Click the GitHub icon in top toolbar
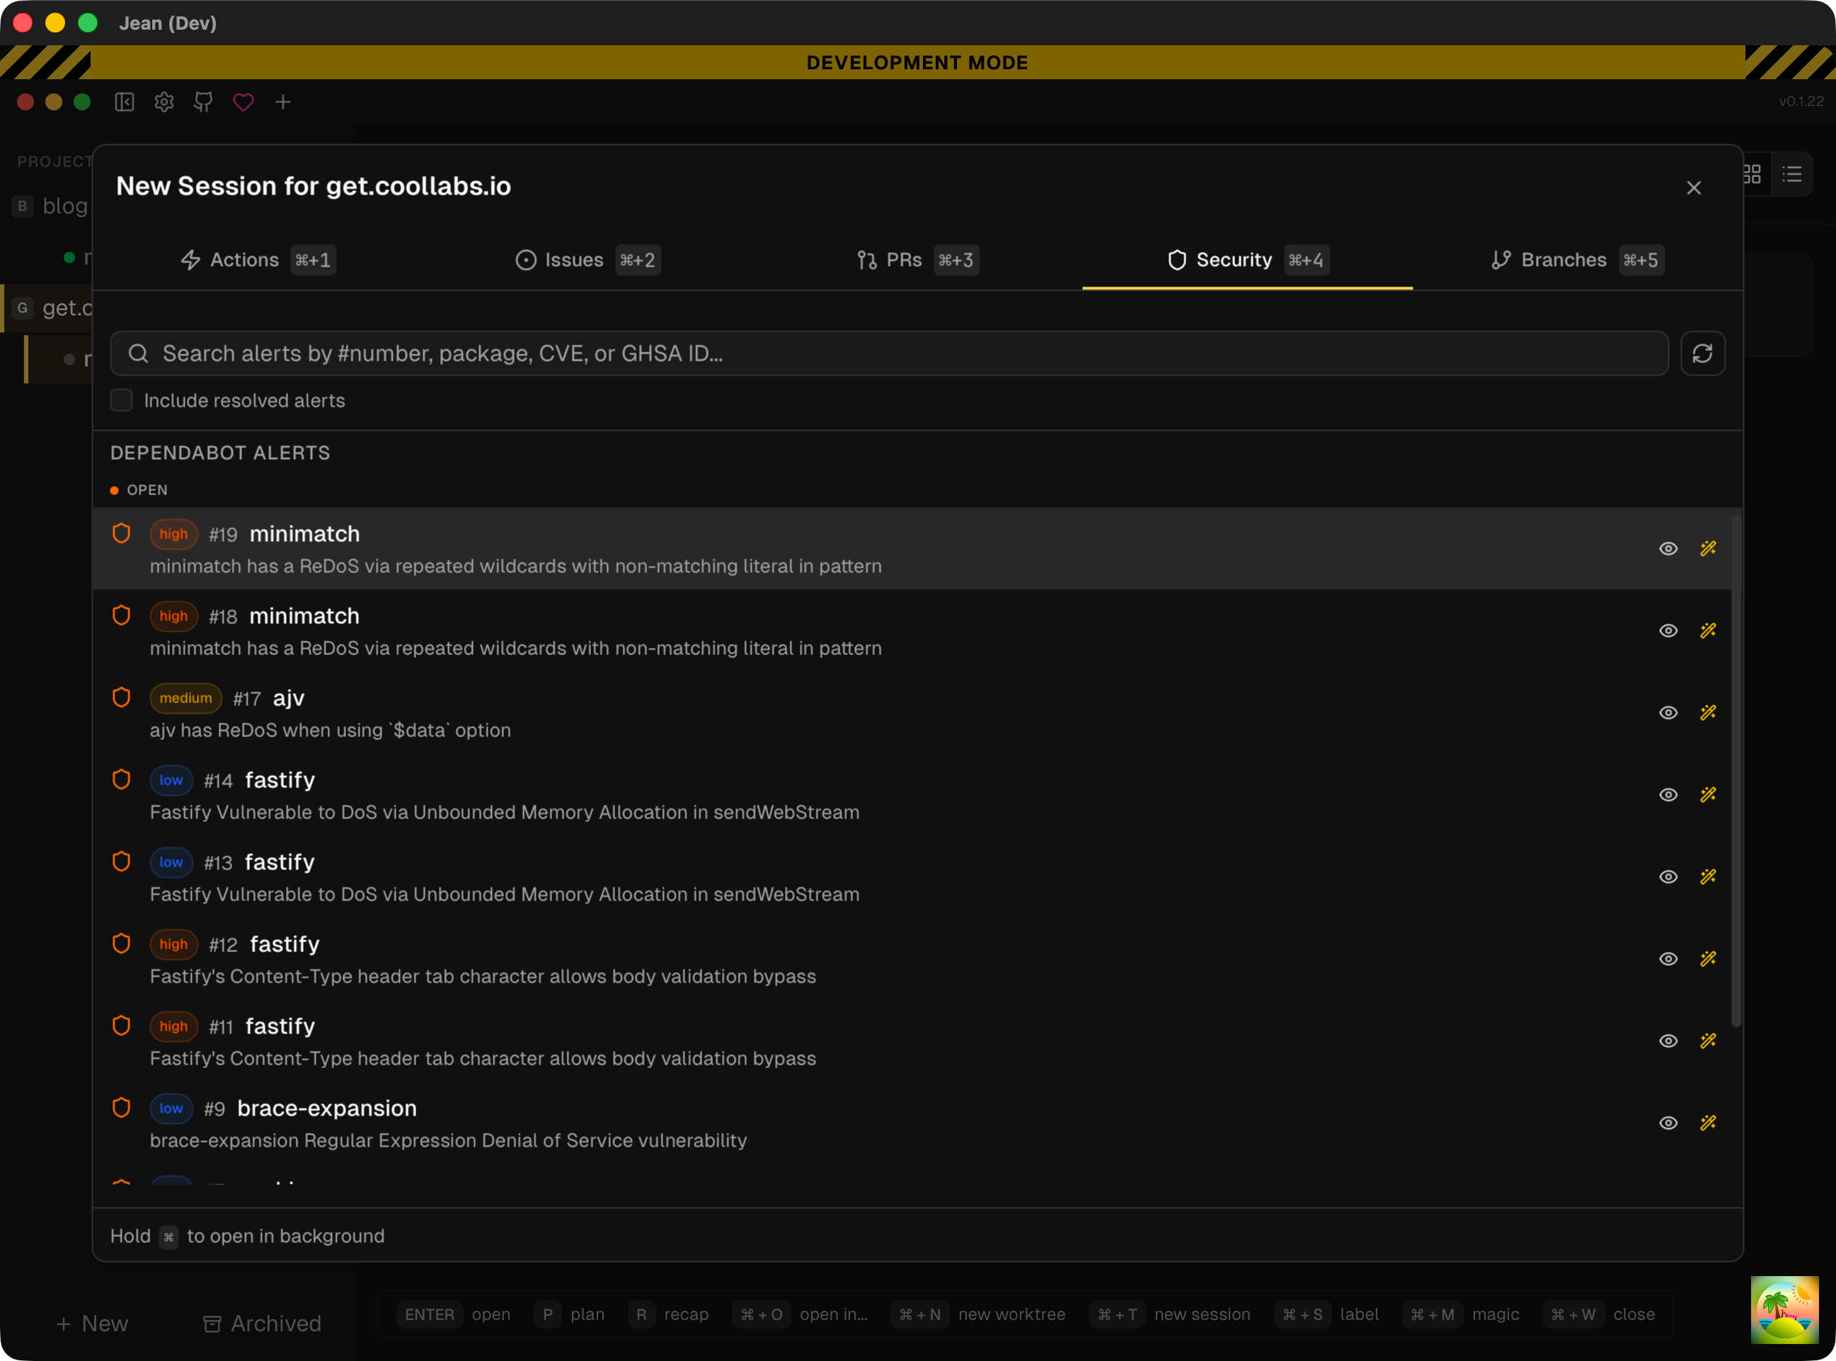Viewport: 1836px width, 1361px height. [203, 101]
